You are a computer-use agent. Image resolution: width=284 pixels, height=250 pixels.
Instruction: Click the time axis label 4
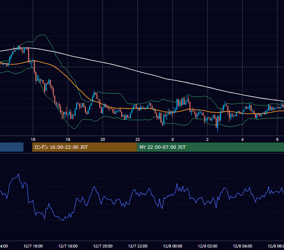click(242, 140)
